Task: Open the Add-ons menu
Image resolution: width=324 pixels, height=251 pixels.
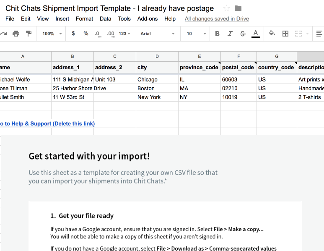Action: (x=148, y=18)
